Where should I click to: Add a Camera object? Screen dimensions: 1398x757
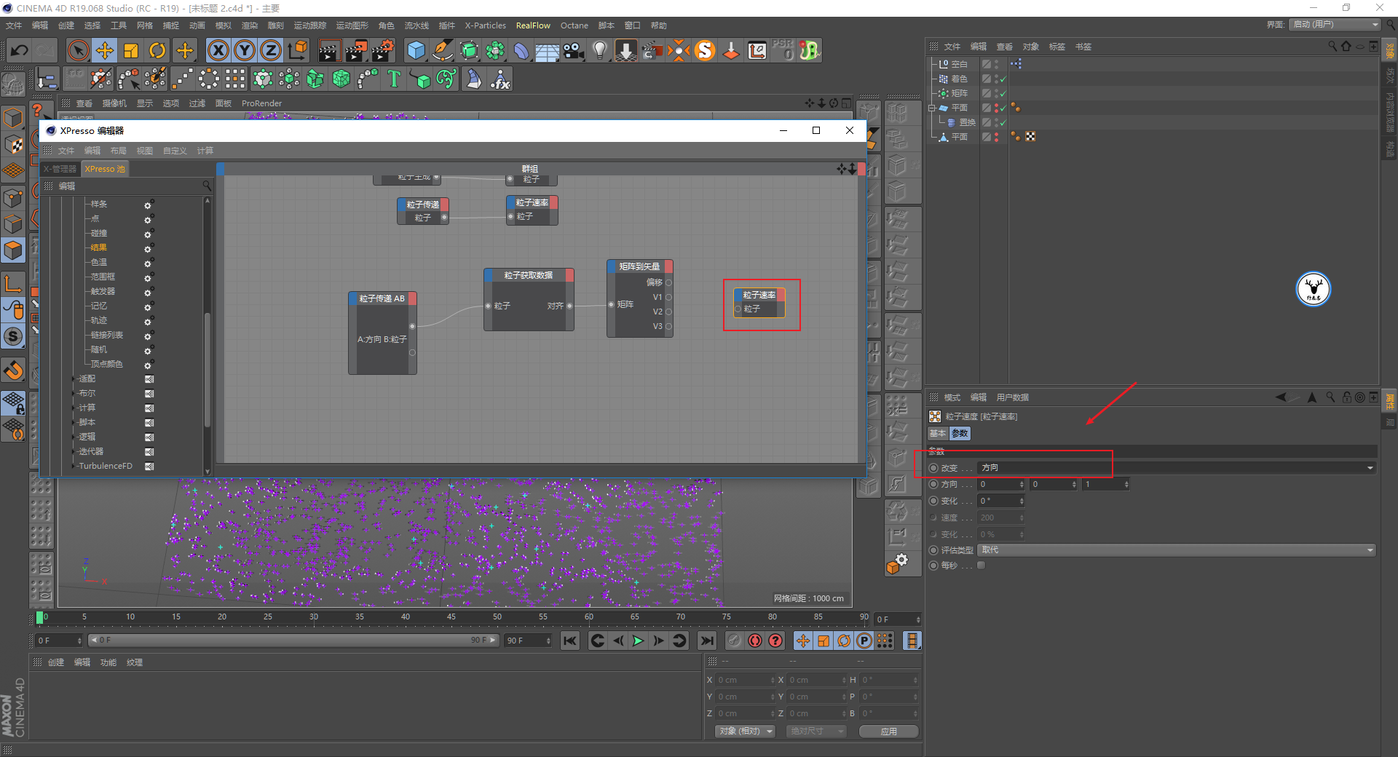pyautogui.click(x=574, y=50)
